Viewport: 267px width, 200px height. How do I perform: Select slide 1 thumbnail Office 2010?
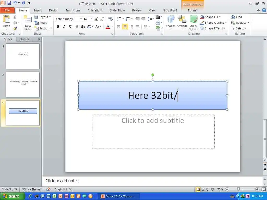[23, 56]
